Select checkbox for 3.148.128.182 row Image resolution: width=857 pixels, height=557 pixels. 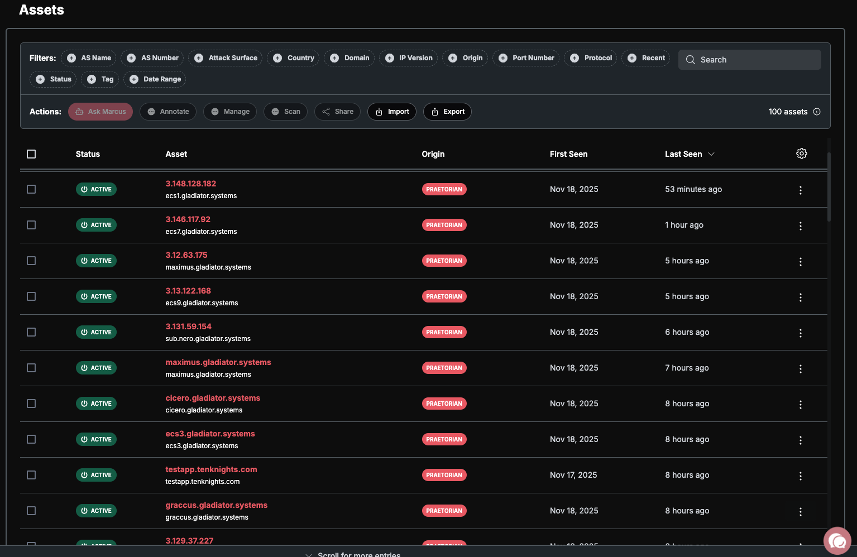[31, 189]
